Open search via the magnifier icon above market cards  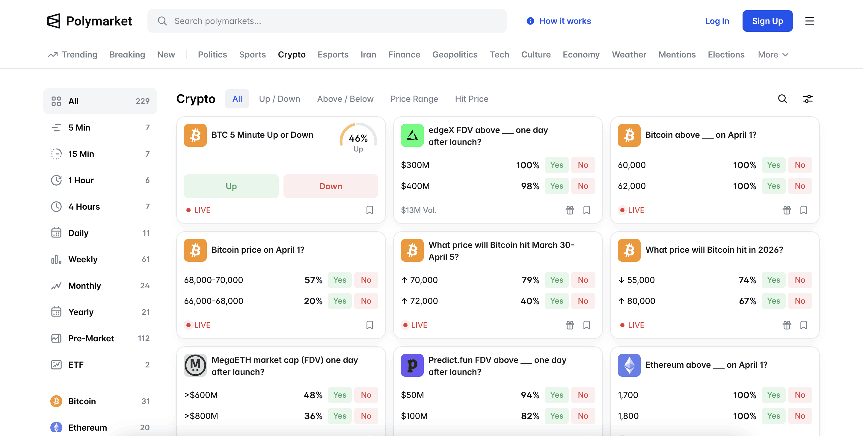point(782,99)
